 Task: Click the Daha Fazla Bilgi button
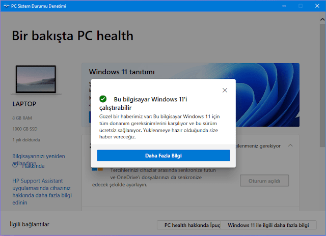[164, 156]
